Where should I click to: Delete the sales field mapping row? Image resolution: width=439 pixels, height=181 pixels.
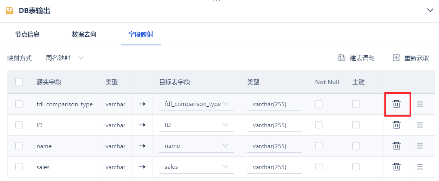tap(397, 167)
